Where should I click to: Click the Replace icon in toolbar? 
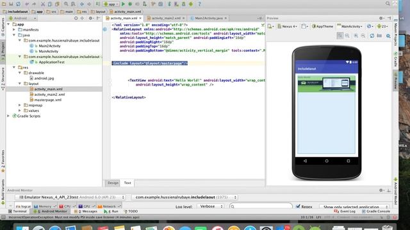point(73,4)
